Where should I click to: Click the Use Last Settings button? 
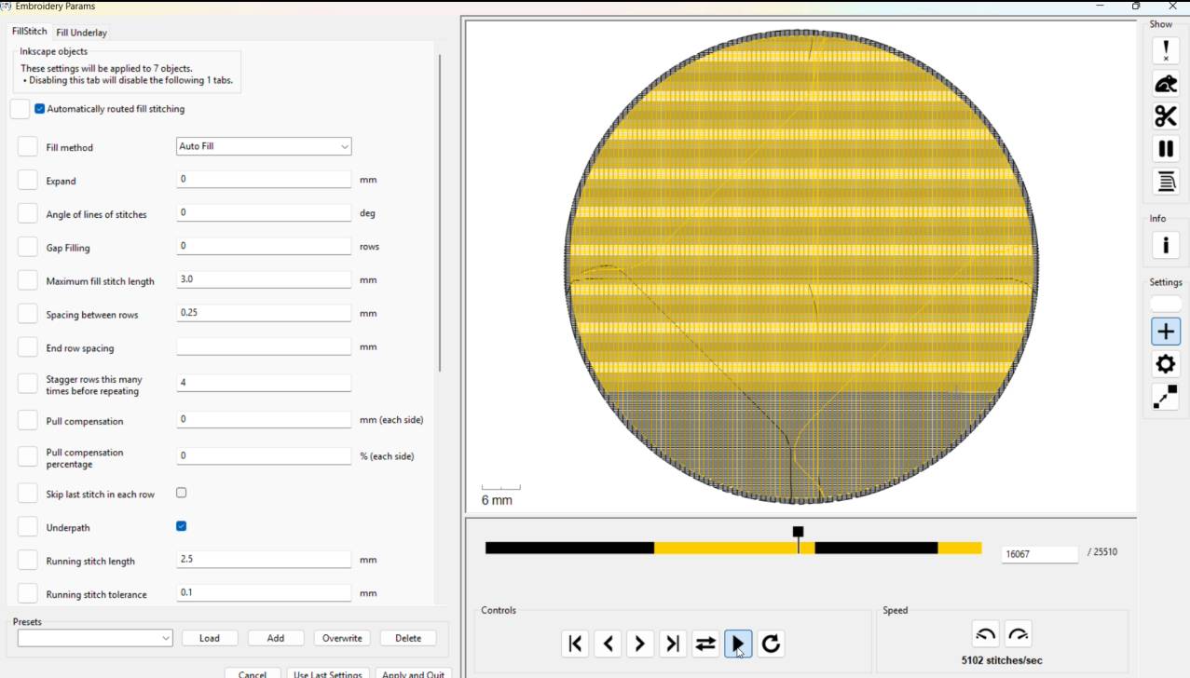(328, 673)
